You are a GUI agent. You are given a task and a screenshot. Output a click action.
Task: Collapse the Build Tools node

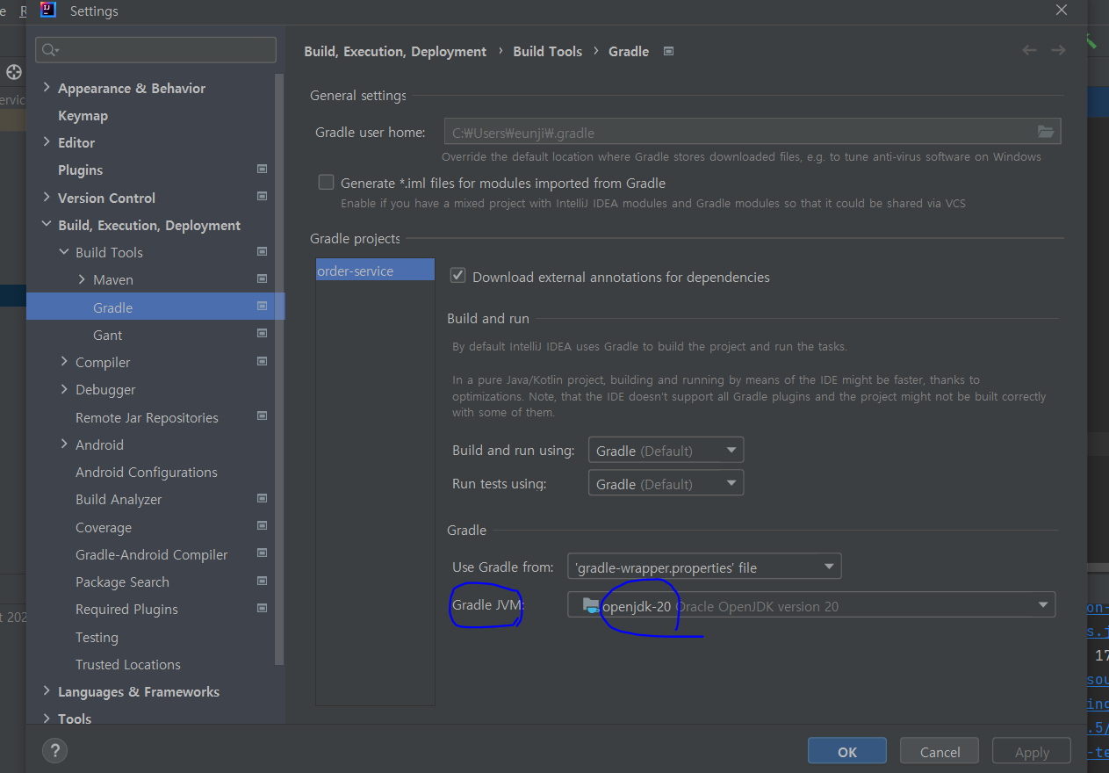coord(64,252)
